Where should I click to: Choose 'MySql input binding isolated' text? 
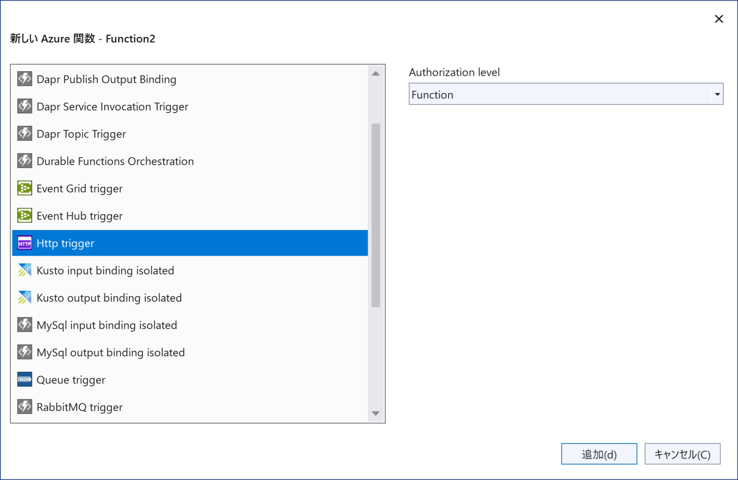107,325
